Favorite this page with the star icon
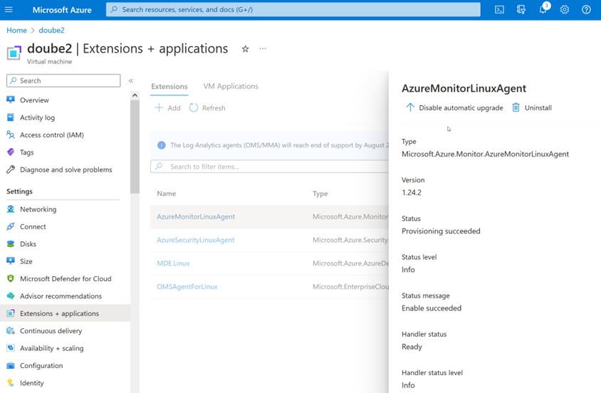This screenshot has height=393, width=601. tap(245, 48)
